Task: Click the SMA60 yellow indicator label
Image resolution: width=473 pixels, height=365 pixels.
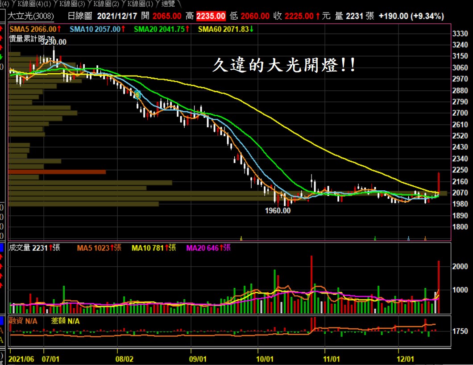Action: (226, 29)
